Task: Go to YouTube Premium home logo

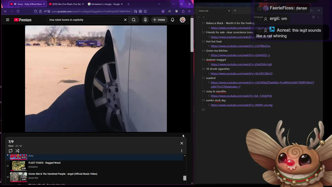Action: tap(23, 20)
